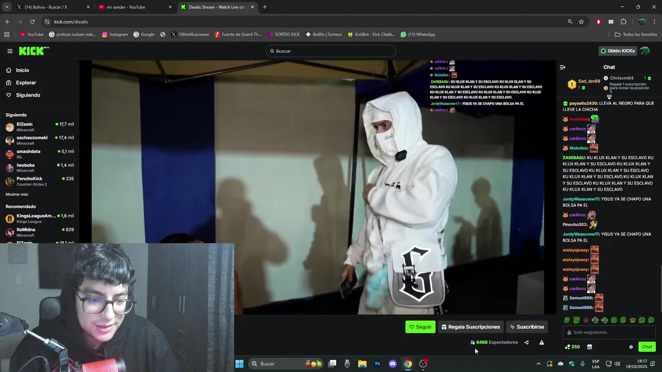This screenshot has width=662, height=372.
Task: Bookmark this page with the star icon
Action: (x=581, y=22)
